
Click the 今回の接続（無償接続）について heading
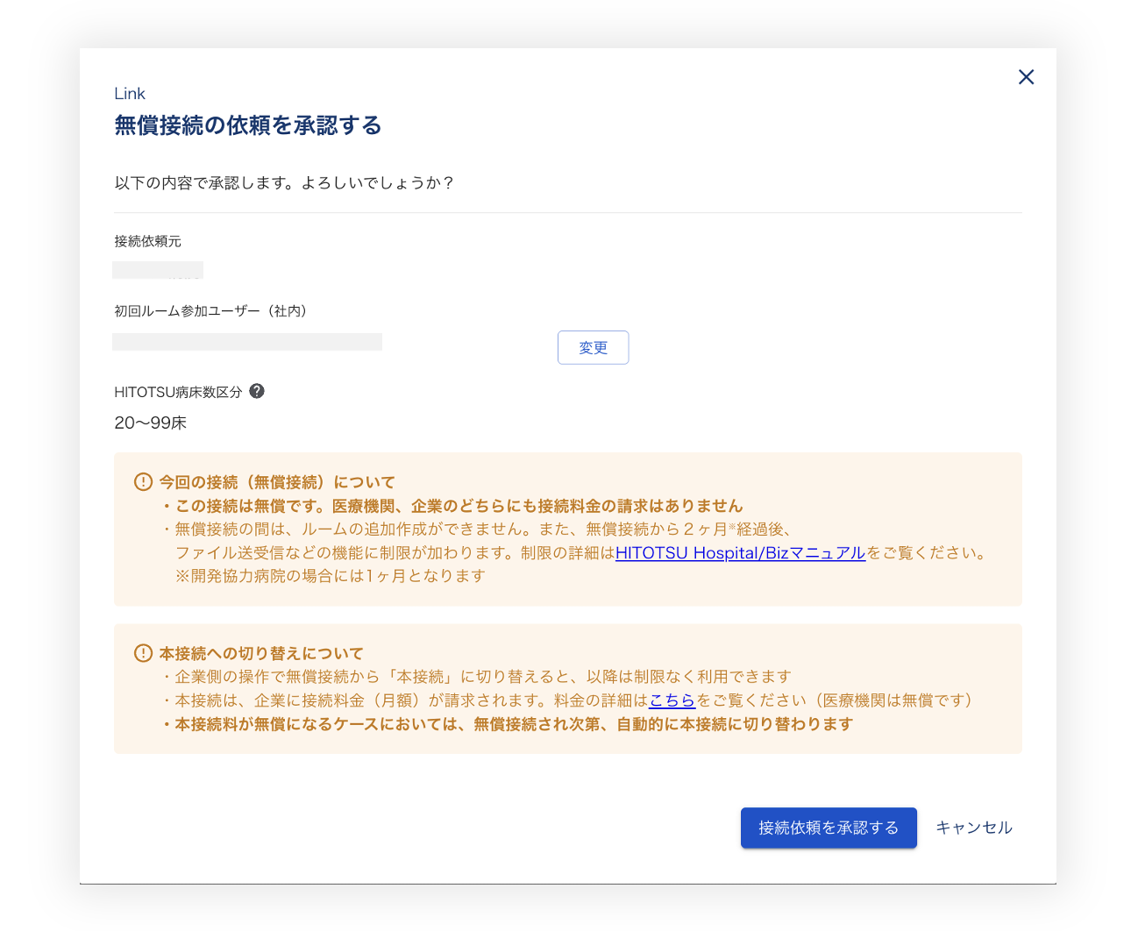[x=277, y=482]
